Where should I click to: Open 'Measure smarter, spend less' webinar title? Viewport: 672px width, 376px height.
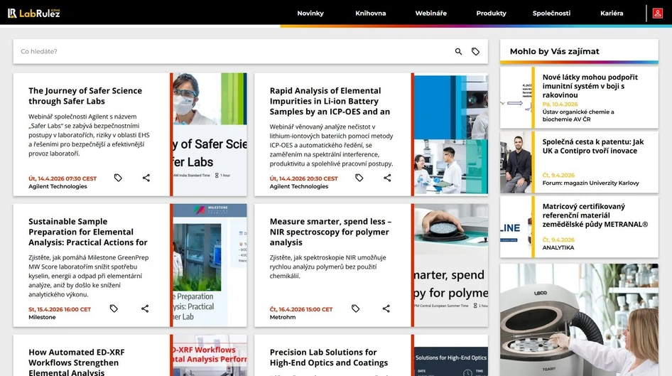(330, 232)
